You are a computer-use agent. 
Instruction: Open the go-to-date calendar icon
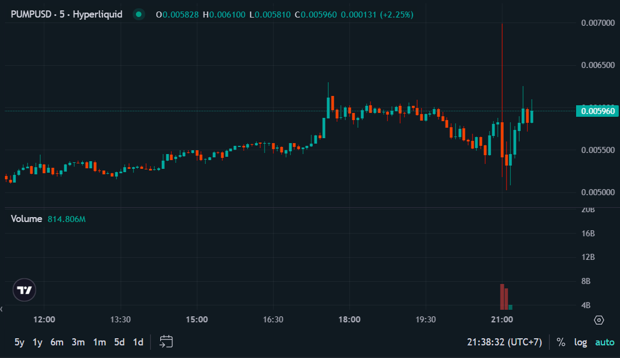click(166, 342)
